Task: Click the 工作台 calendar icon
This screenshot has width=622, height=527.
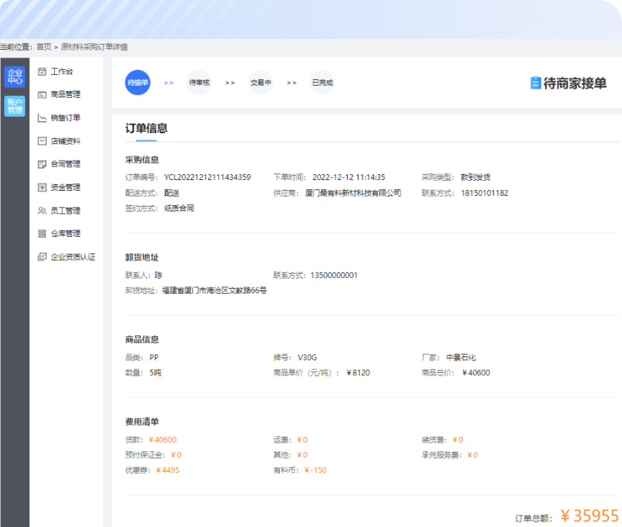Action: click(x=42, y=71)
